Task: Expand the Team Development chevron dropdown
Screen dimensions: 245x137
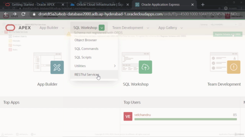Action: (148, 28)
